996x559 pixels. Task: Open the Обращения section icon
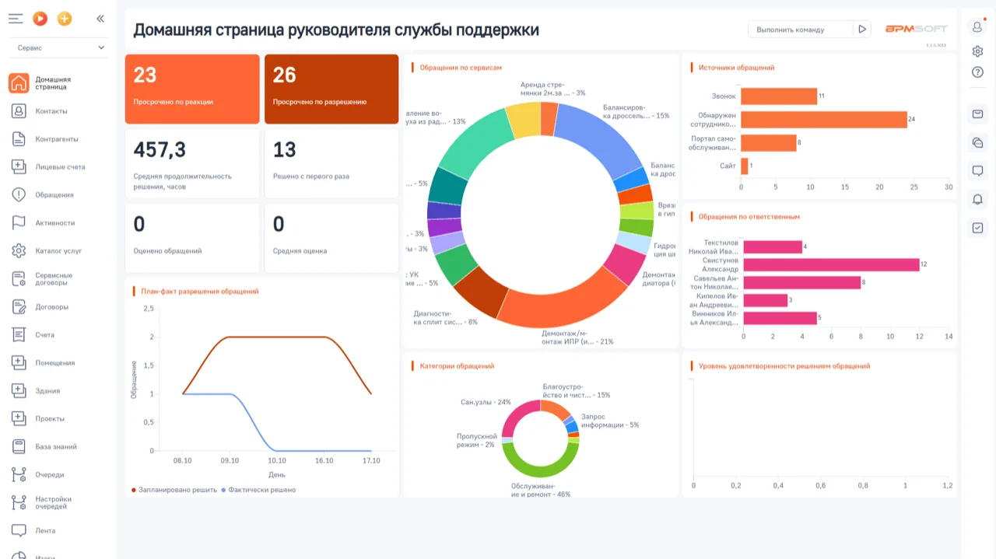(19, 195)
